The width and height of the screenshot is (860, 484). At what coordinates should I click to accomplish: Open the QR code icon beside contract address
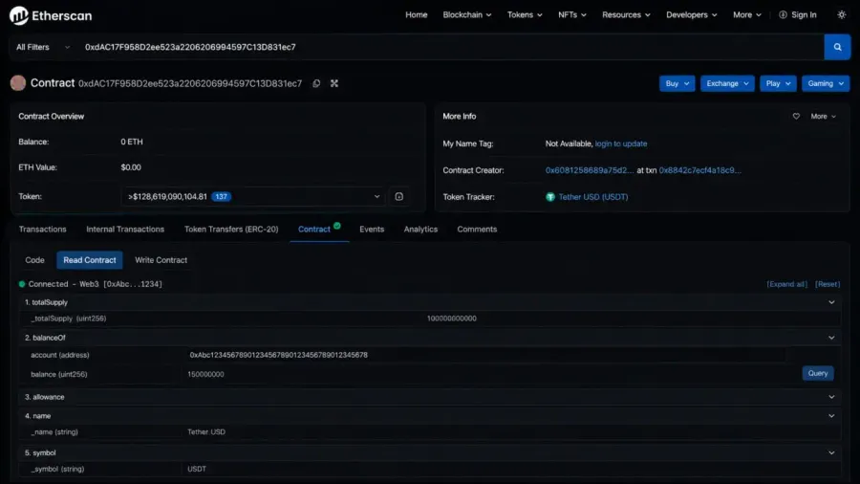tap(334, 83)
